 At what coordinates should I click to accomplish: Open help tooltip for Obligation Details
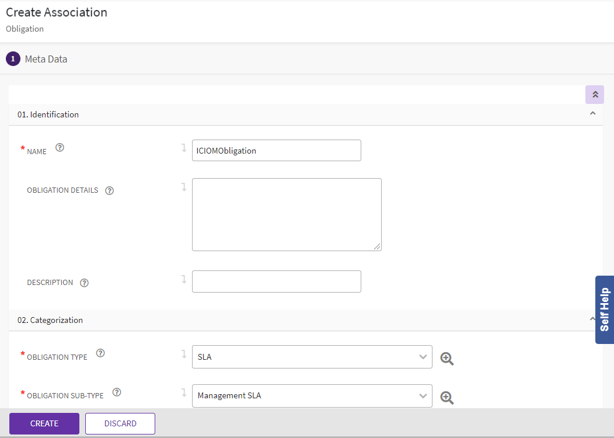click(109, 190)
